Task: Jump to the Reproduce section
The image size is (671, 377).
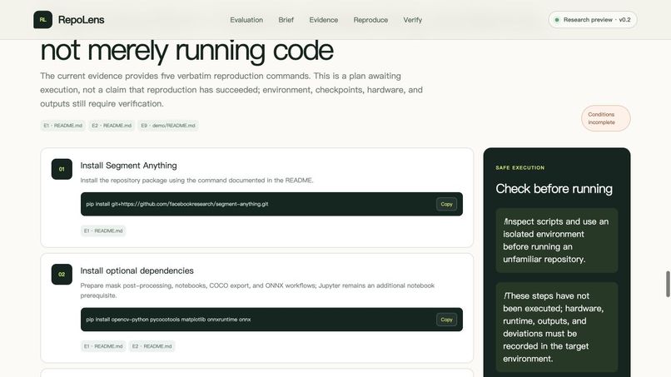Action: click(370, 20)
